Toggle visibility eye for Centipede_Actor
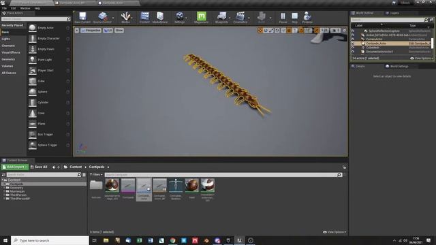 coord(353,44)
